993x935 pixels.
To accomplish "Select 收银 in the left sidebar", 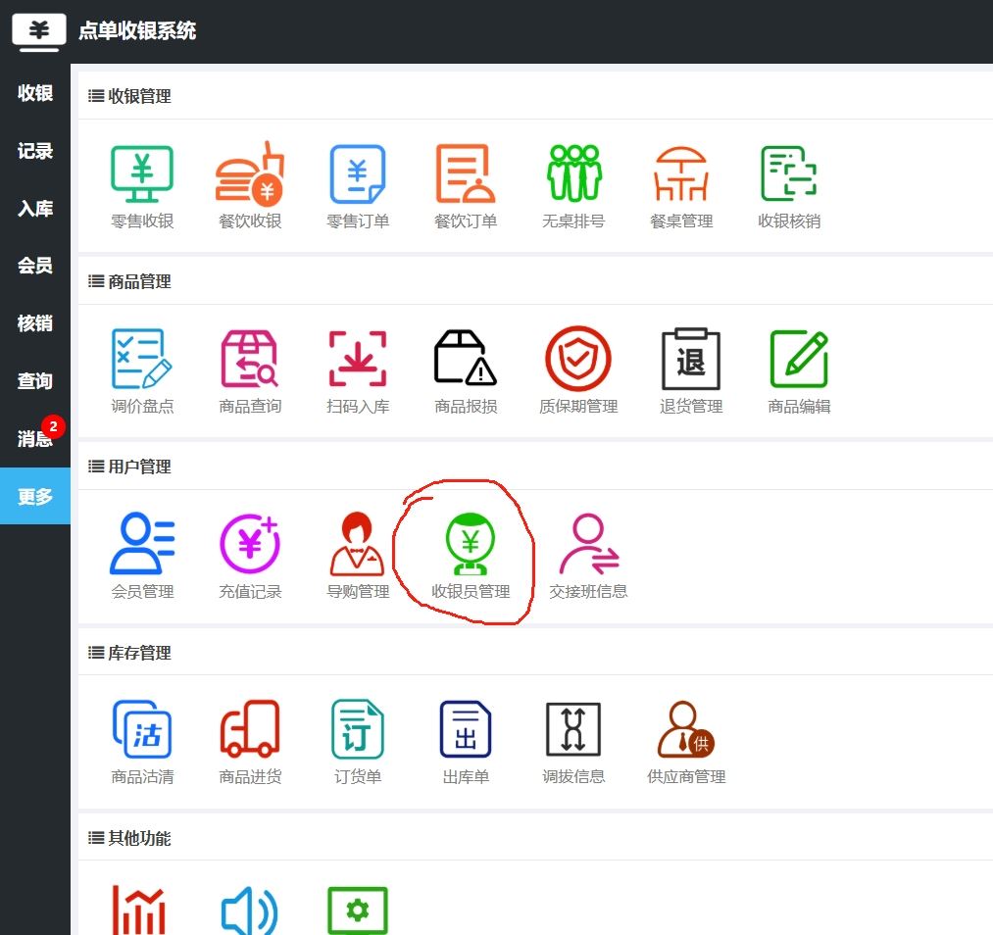I will (x=35, y=93).
